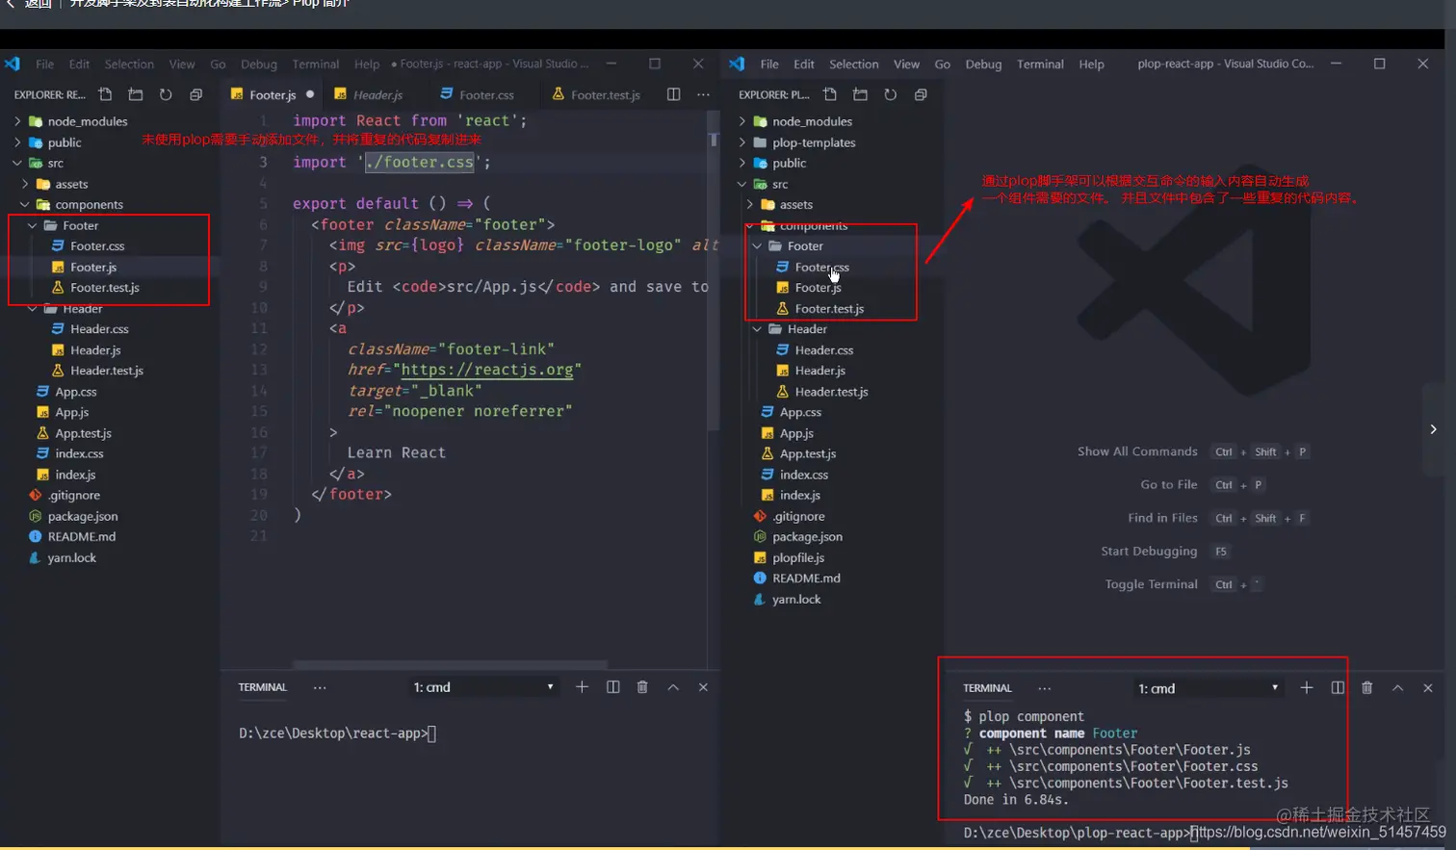Open terminal panel more options in right window
1456x850 pixels.
[1044, 688]
